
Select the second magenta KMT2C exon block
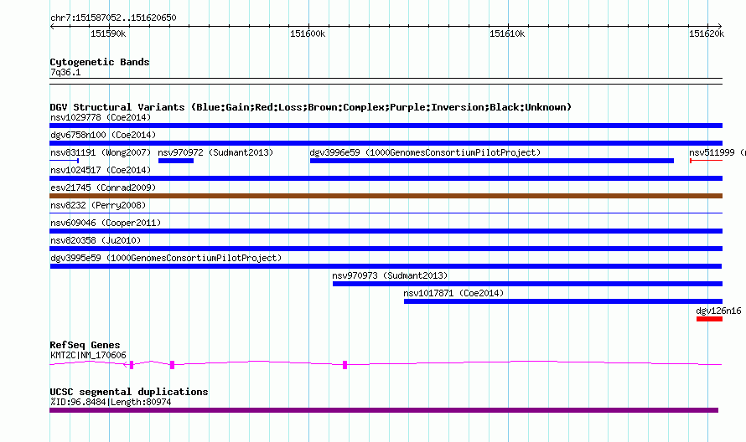pyautogui.click(x=172, y=365)
